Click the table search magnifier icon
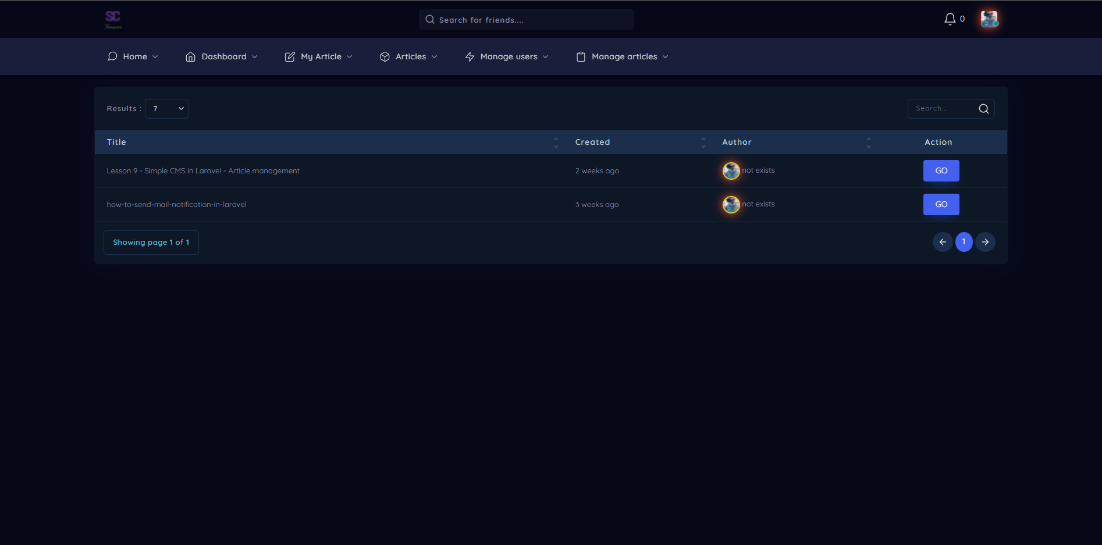 983,109
